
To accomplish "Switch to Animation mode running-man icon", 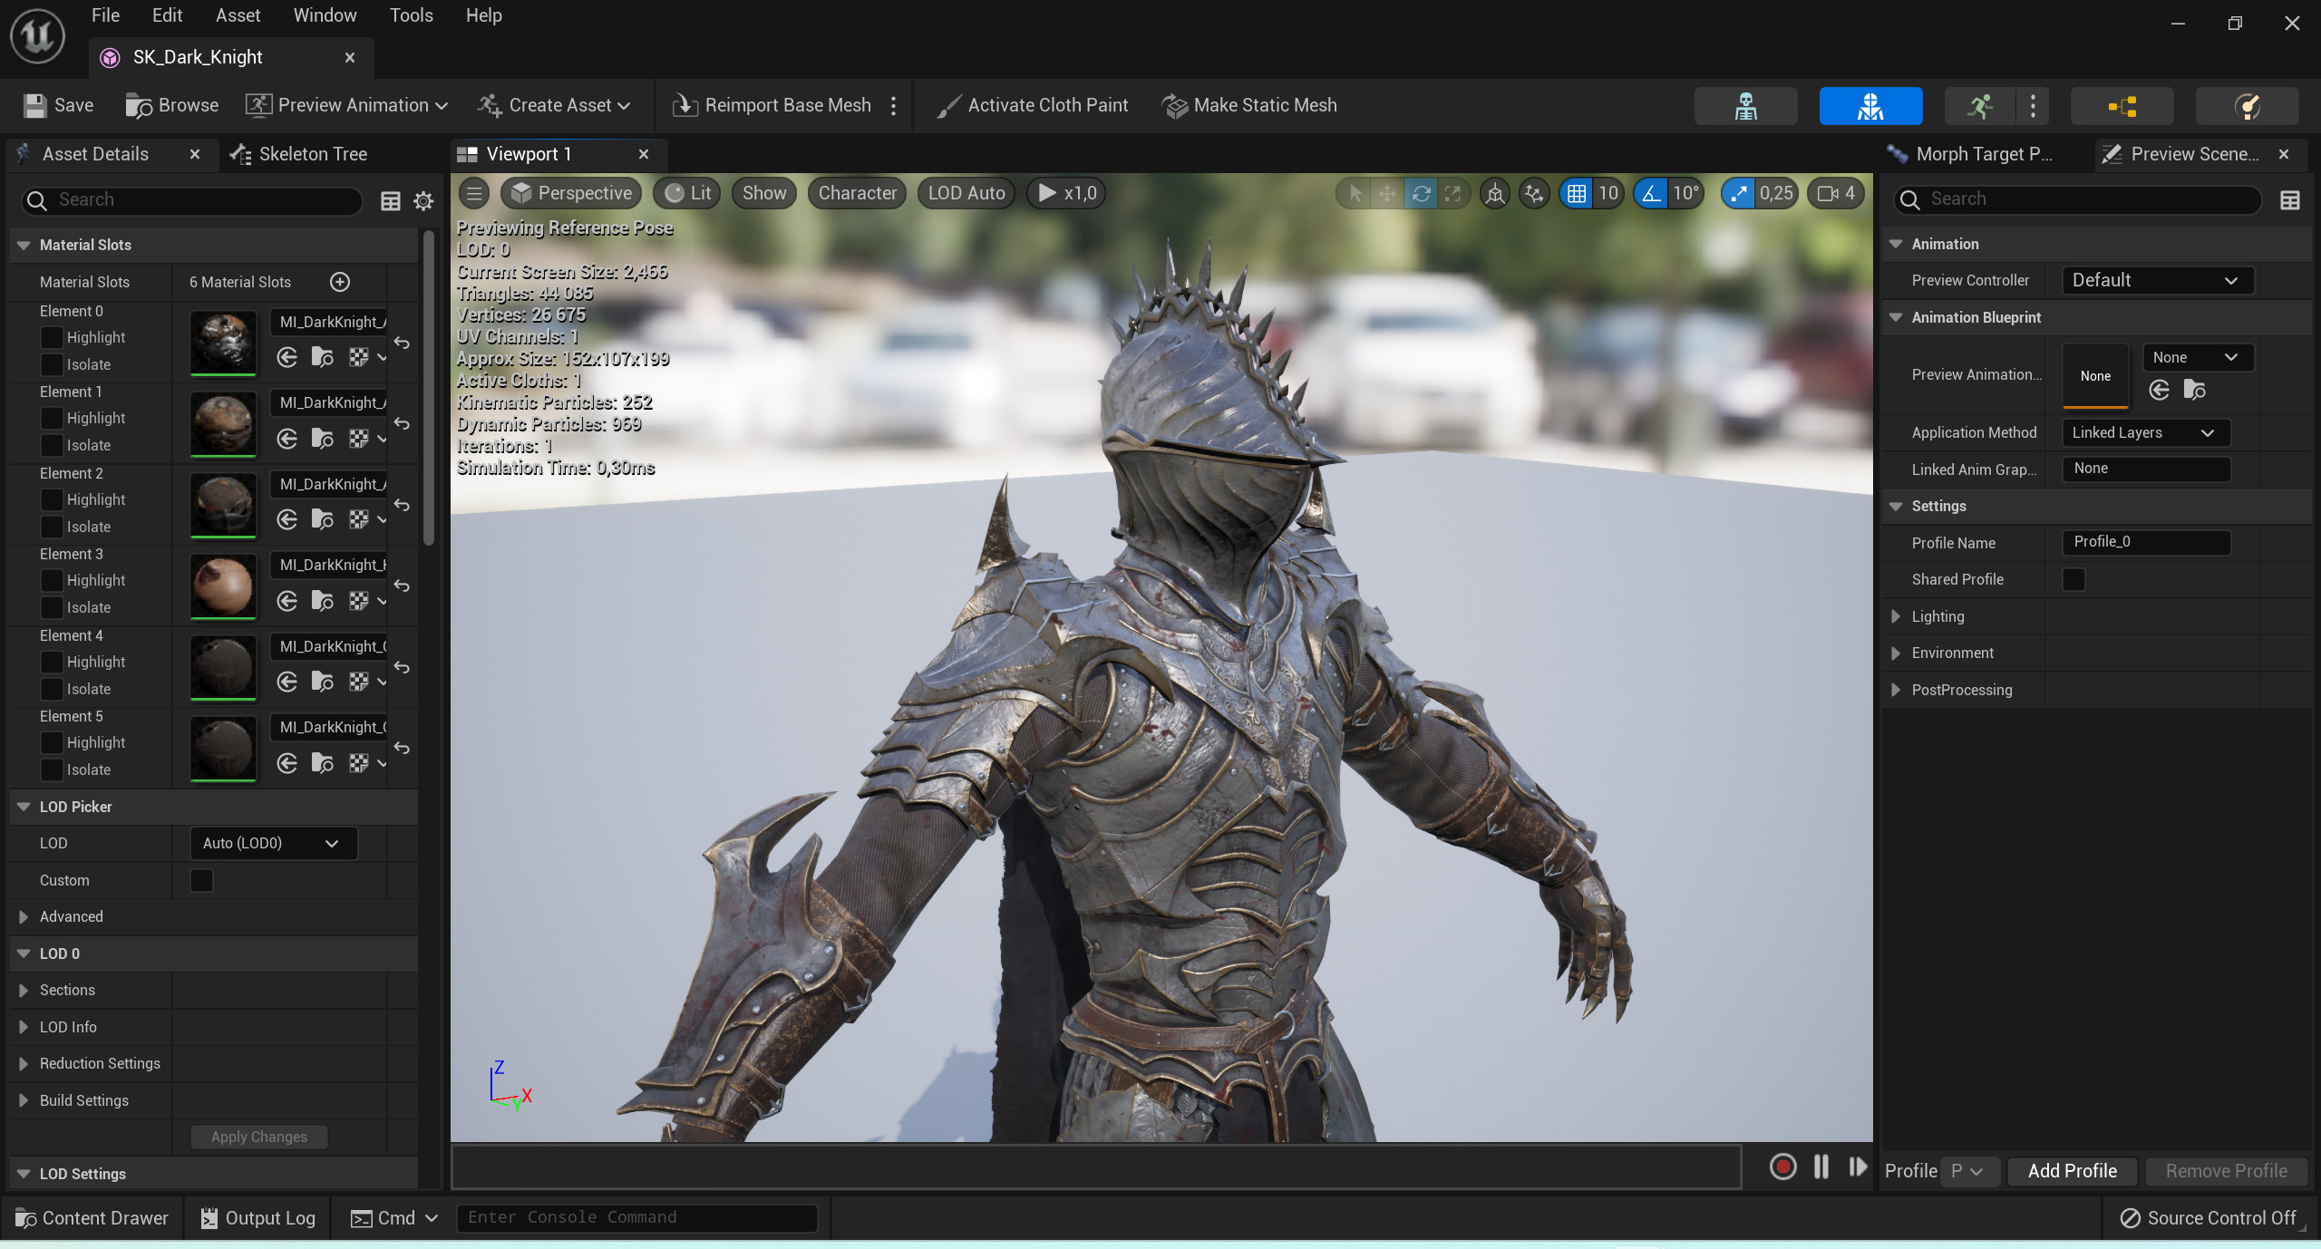I will [1979, 106].
